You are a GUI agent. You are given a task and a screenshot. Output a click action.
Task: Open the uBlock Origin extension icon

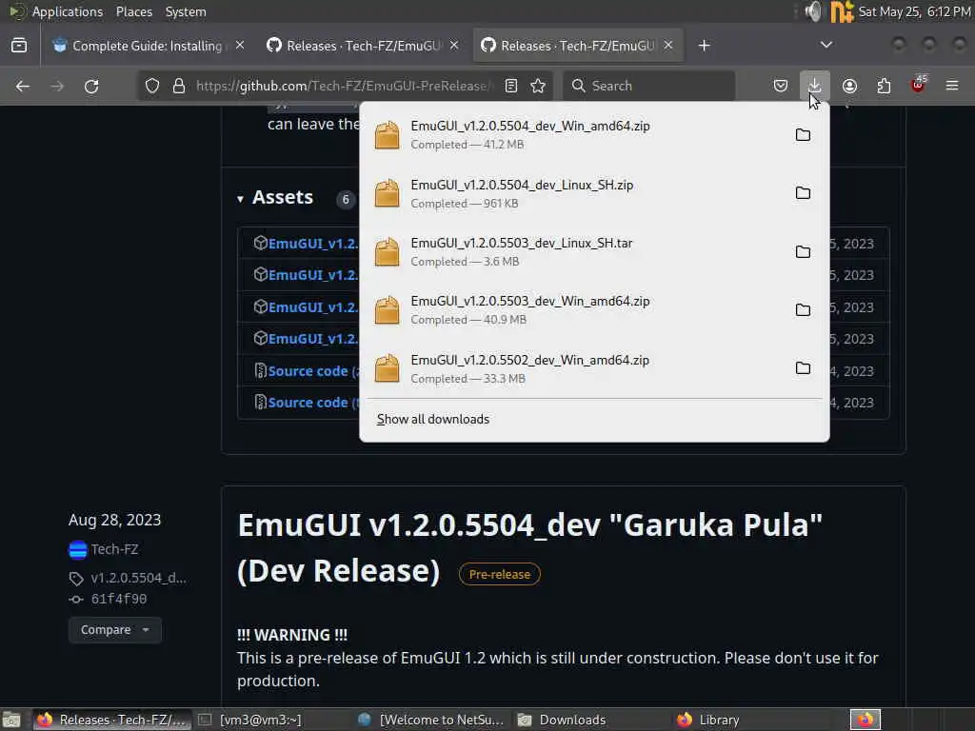point(918,86)
